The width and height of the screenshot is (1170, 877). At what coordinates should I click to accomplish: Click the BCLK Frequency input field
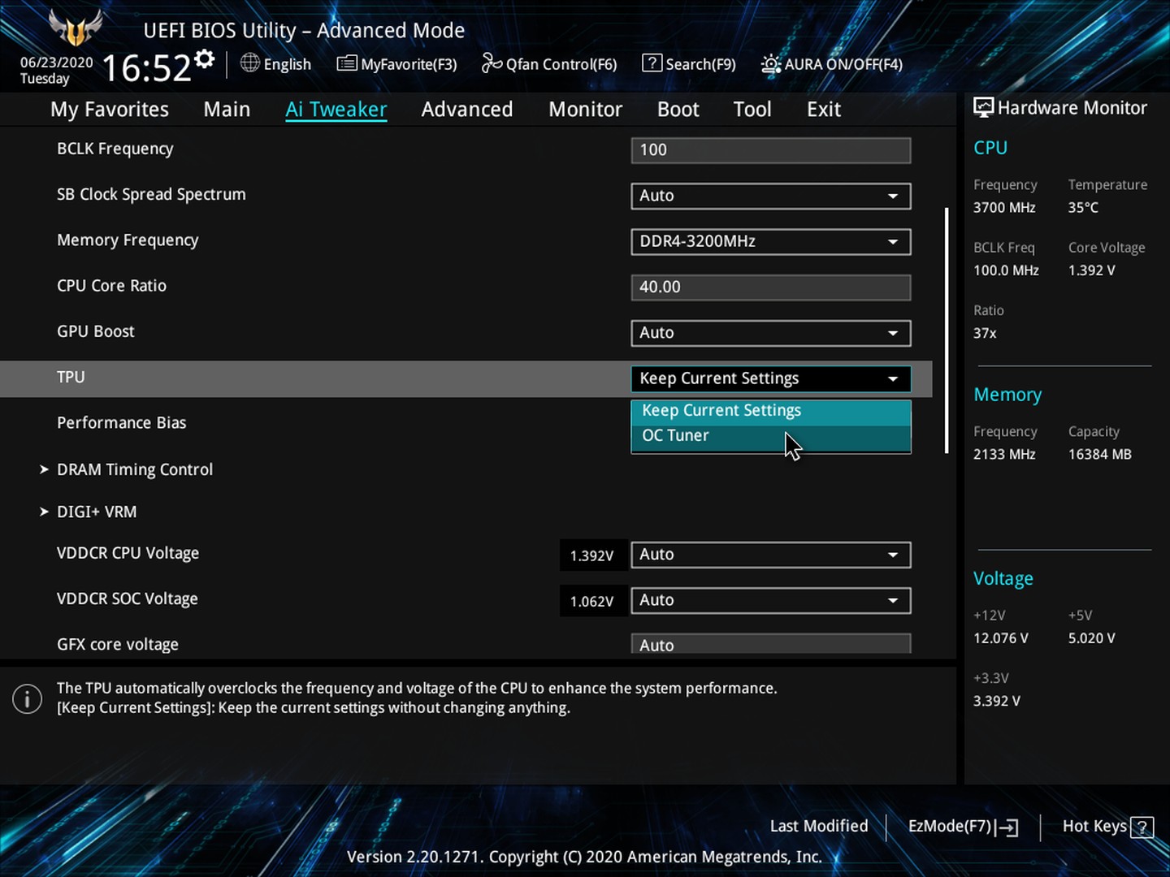771,150
